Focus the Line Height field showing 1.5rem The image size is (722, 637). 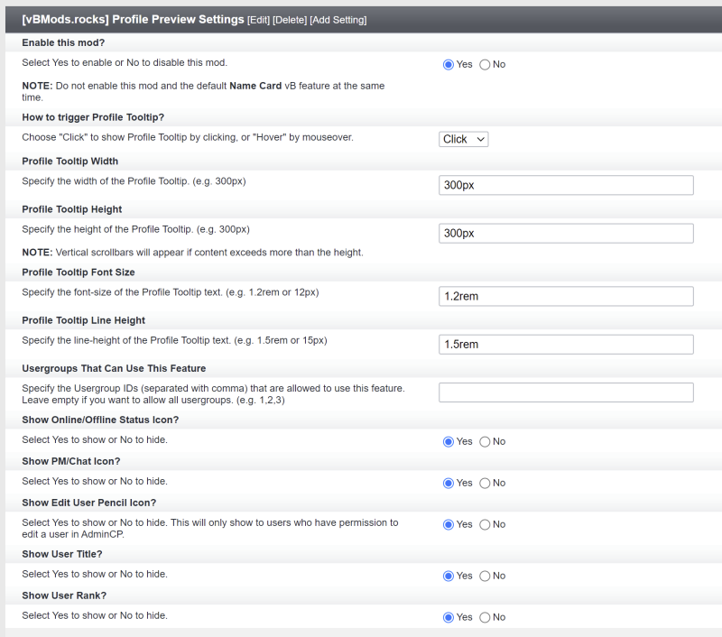click(x=566, y=345)
